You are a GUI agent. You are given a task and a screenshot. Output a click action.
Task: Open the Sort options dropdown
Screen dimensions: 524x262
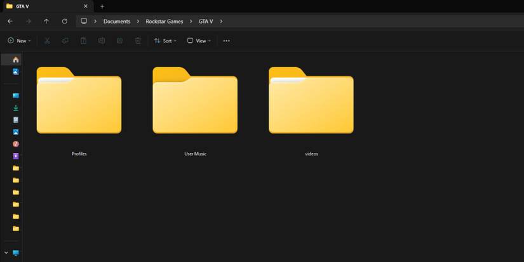click(165, 41)
